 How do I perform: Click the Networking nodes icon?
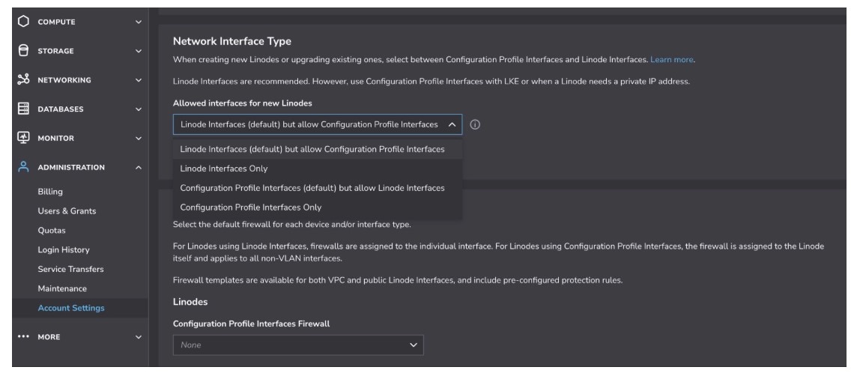pyautogui.click(x=23, y=79)
